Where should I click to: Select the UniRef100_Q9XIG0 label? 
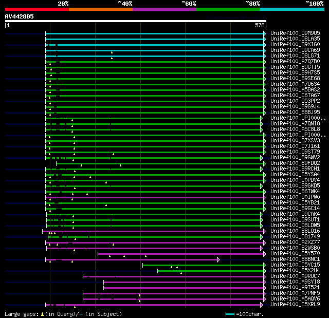coord(295,45)
